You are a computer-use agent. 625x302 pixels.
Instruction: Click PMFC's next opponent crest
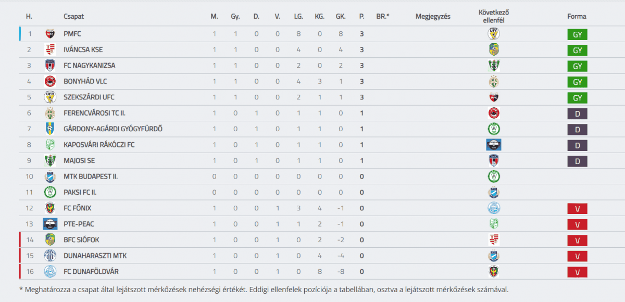493,34
